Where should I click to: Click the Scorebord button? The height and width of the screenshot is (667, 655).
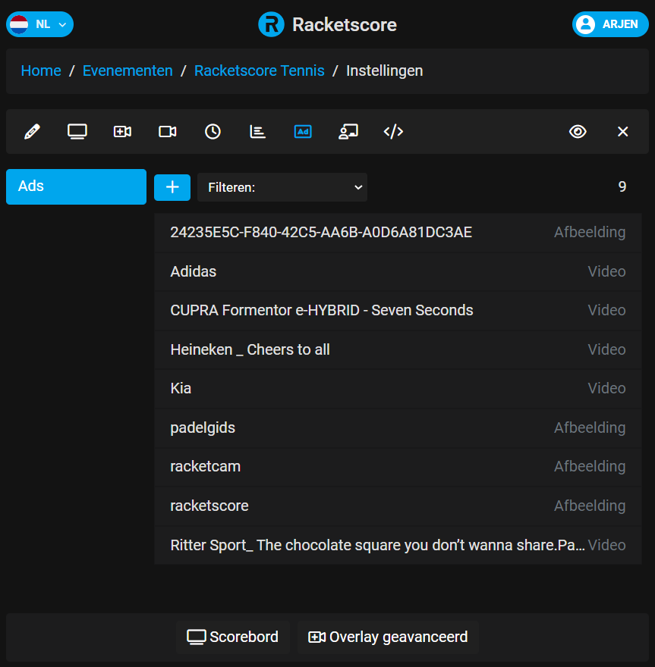click(x=232, y=637)
